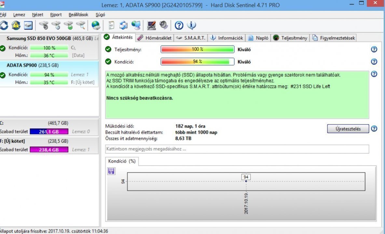This screenshot has height=234, width=385.
Task: Click the több mint 1000 nap value
Action: tap(196, 132)
